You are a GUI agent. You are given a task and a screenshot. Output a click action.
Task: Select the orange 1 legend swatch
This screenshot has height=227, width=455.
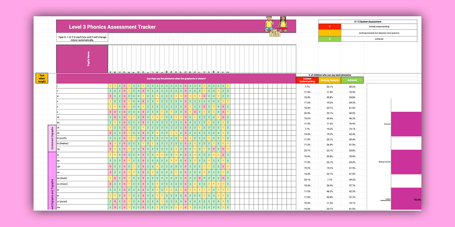click(x=329, y=33)
